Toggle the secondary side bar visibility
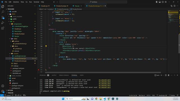This screenshot has width=180, height=101. (x=163, y=2)
